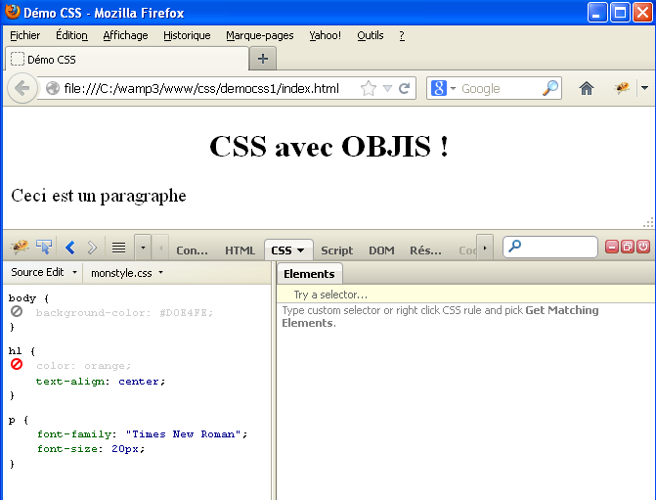The image size is (656, 500).
Task: Open a new browser tab with the plus button
Action: pos(262,59)
